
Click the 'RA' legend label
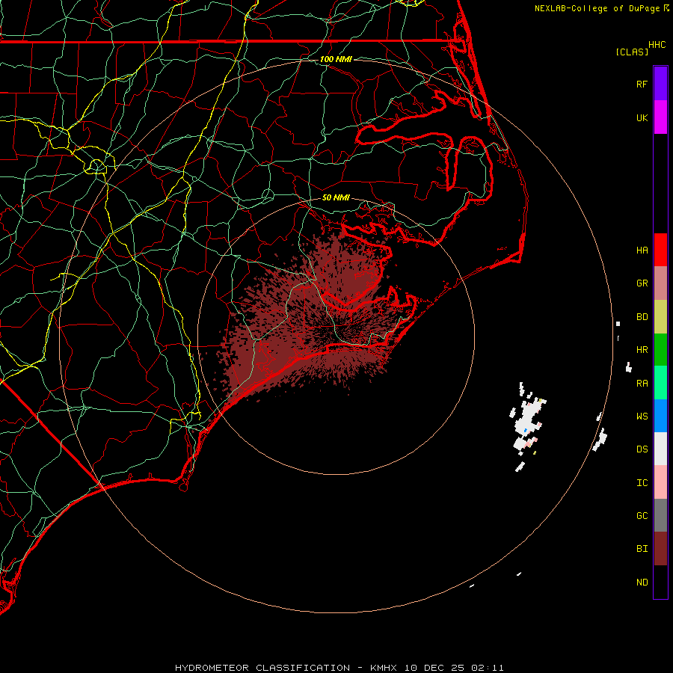pos(642,384)
